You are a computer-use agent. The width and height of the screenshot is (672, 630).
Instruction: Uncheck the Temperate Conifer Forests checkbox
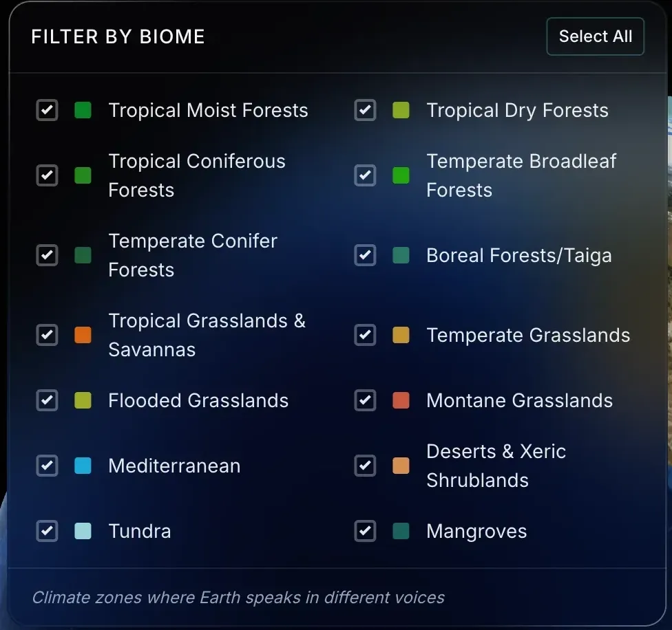click(47, 255)
